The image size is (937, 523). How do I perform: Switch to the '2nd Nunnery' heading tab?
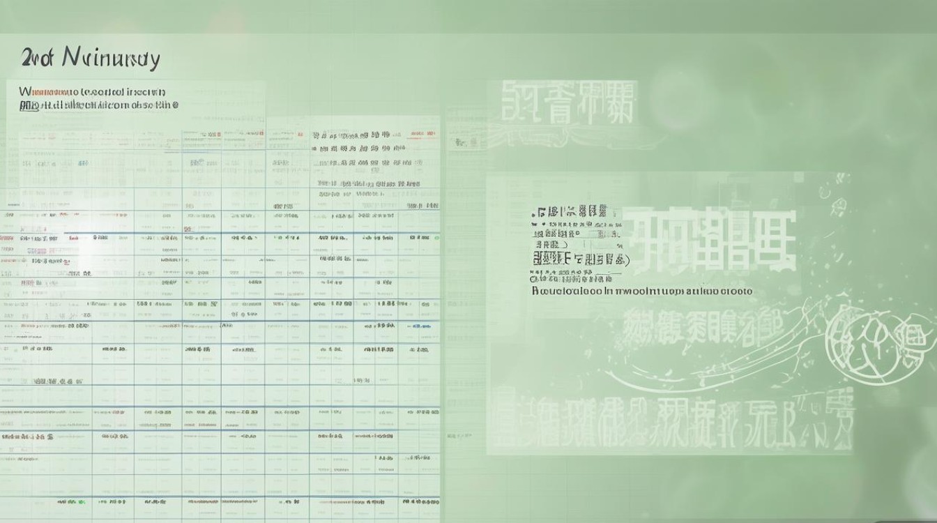pyautogui.click(x=87, y=58)
